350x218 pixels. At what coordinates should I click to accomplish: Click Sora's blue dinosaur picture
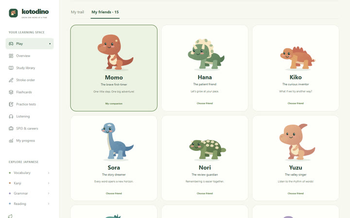[x=117, y=141]
